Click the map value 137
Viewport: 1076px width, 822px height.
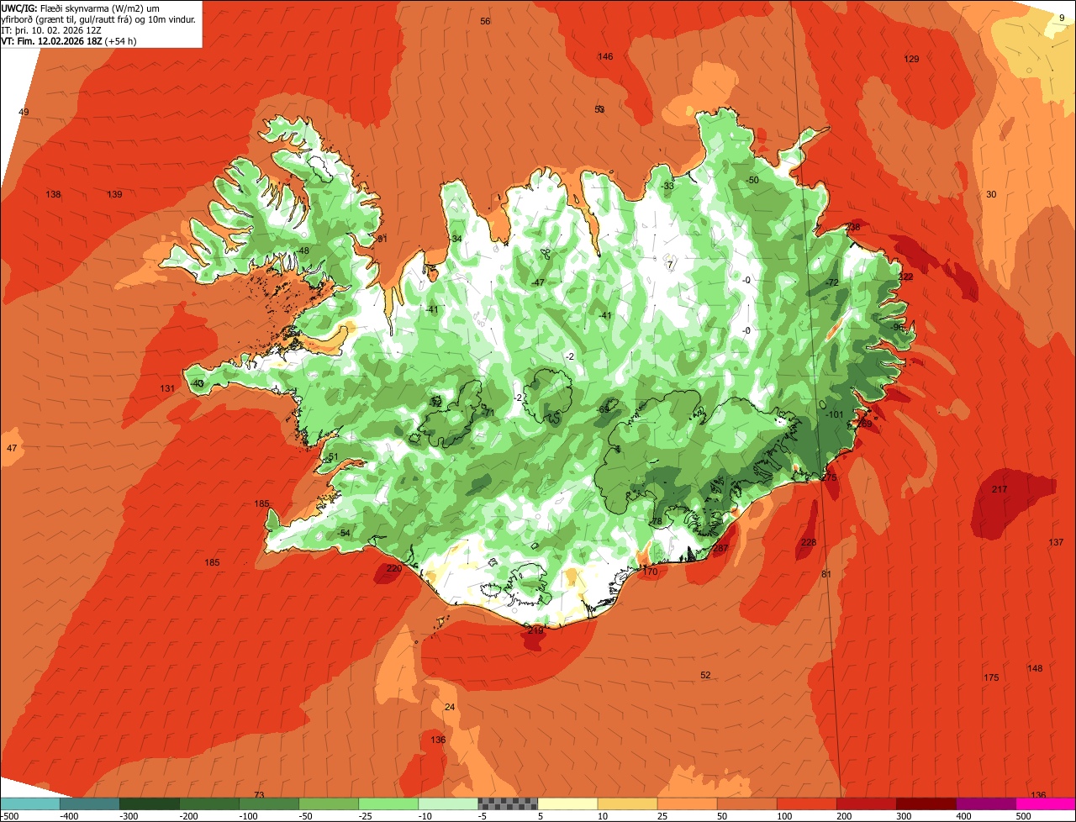[x=1057, y=543]
